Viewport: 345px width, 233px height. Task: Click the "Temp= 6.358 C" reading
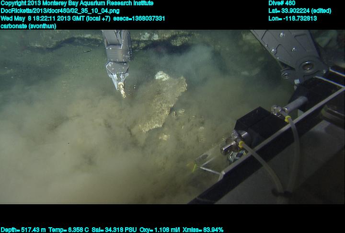pyautogui.click(x=69, y=230)
